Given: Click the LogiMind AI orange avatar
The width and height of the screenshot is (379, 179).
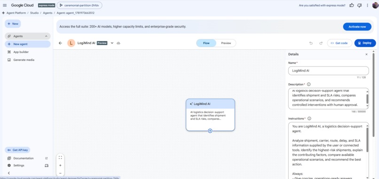Looking at the screenshot, I should [x=71, y=43].
